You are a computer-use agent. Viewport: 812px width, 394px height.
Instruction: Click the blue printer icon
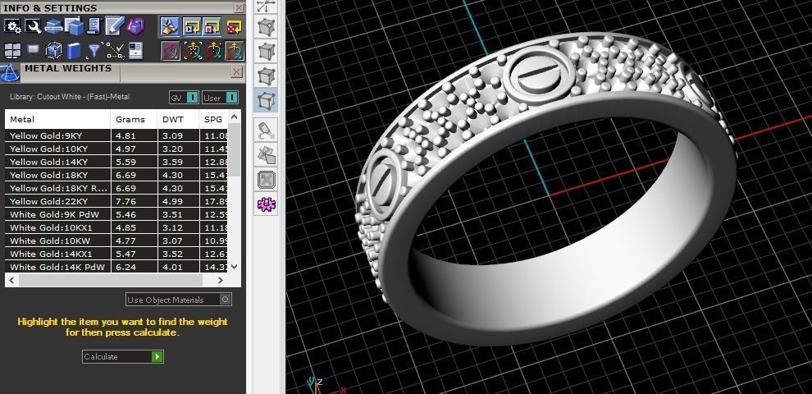click(53, 26)
